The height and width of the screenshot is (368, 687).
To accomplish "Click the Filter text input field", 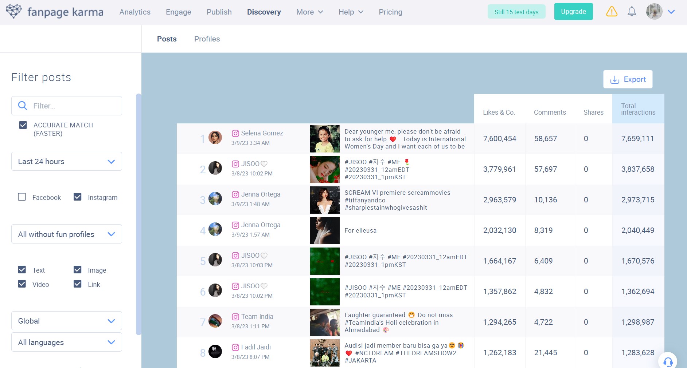I will 67,106.
